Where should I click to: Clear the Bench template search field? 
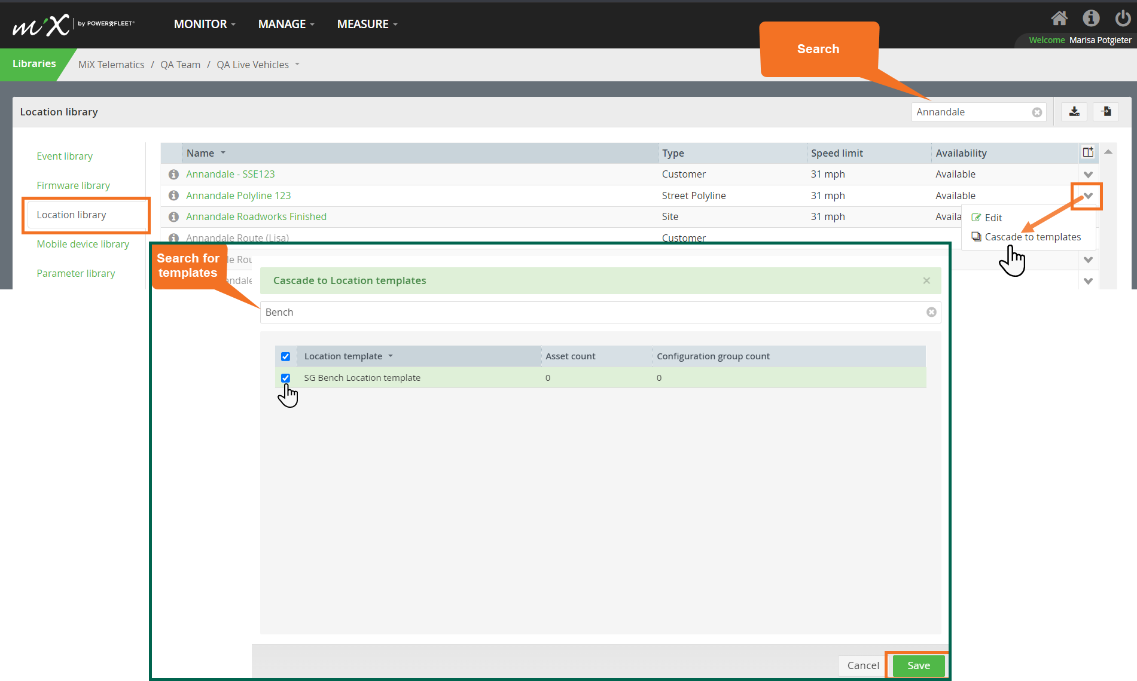[x=931, y=312]
